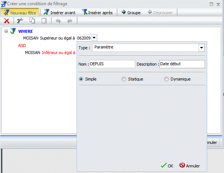224x173 pixels.
Task: Click the Supérieur ou égal à operator
Action: [57, 38]
